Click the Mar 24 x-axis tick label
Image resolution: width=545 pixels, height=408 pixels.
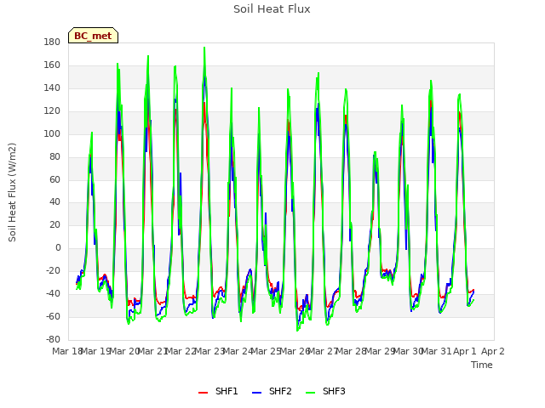[238, 351]
